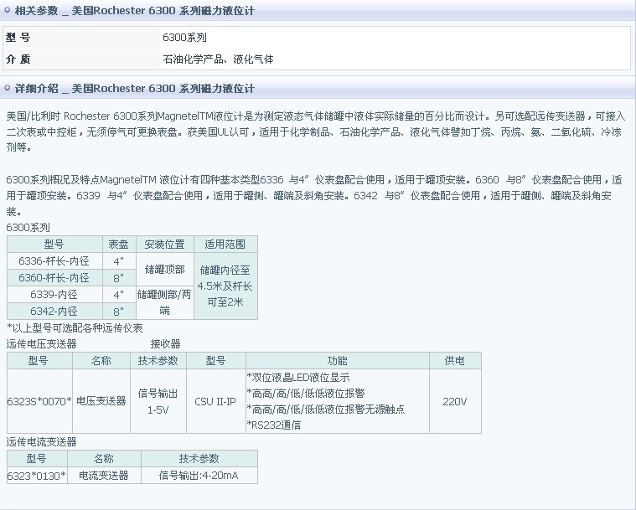Click the 供电 column header
This screenshot has width=636, height=510.
[x=455, y=360]
